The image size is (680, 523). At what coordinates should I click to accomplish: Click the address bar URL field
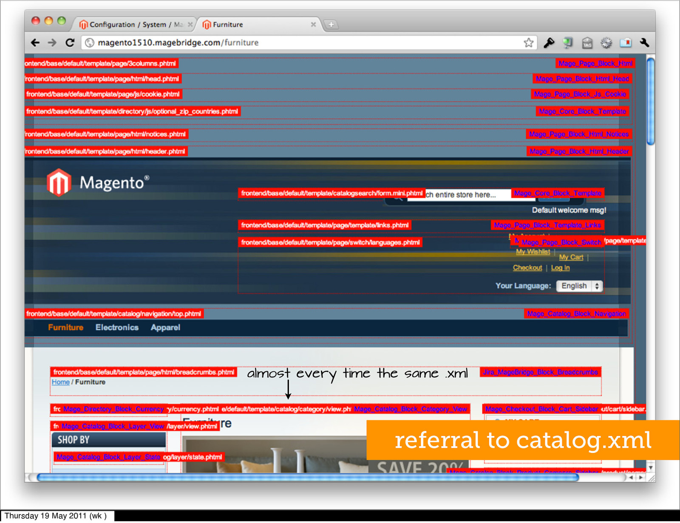[308, 42]
